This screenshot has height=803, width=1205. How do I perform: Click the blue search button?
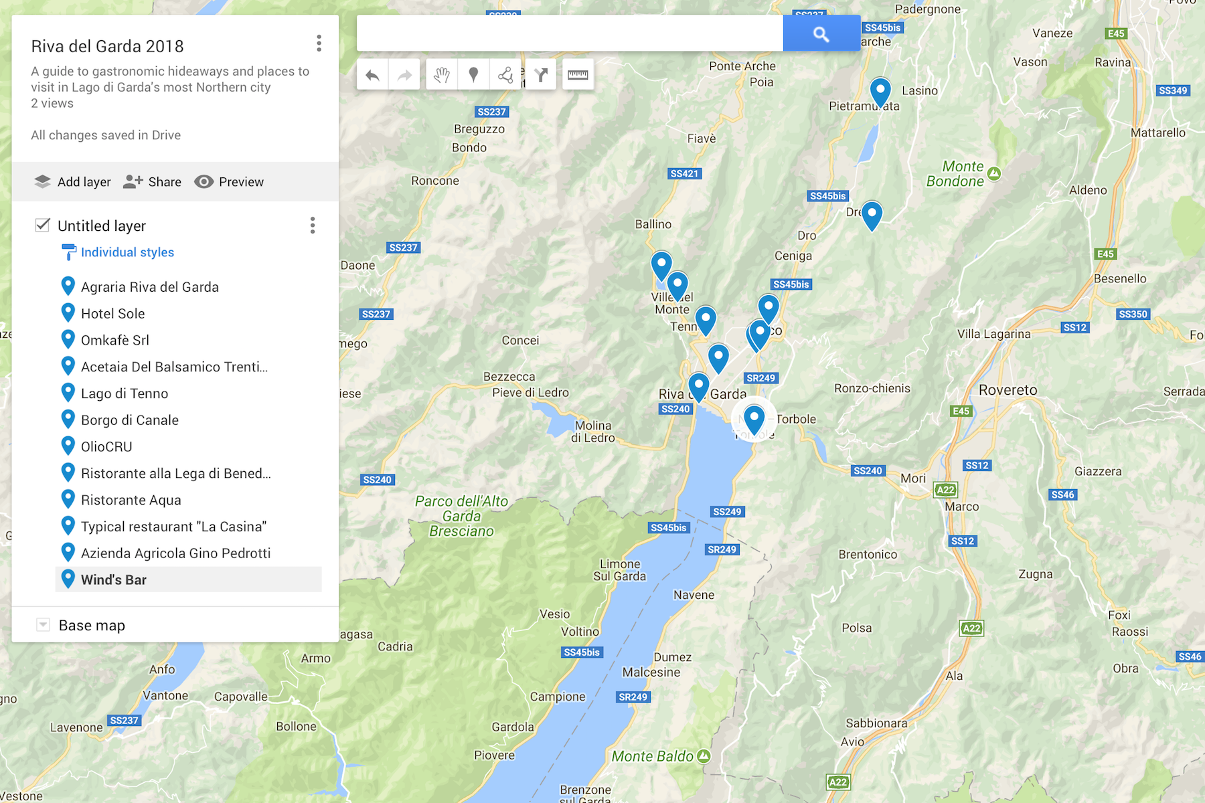point(821,33)
